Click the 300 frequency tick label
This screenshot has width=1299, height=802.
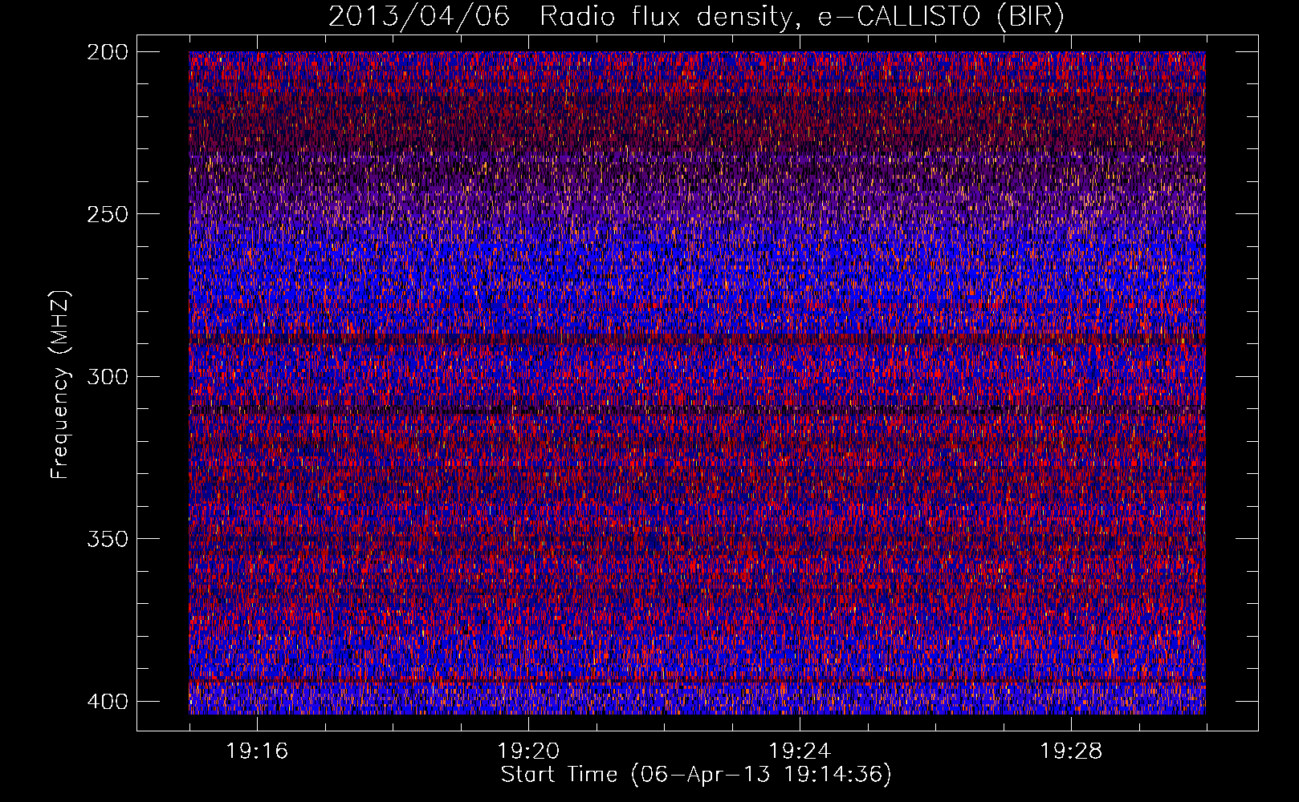[x=107, y=376]
